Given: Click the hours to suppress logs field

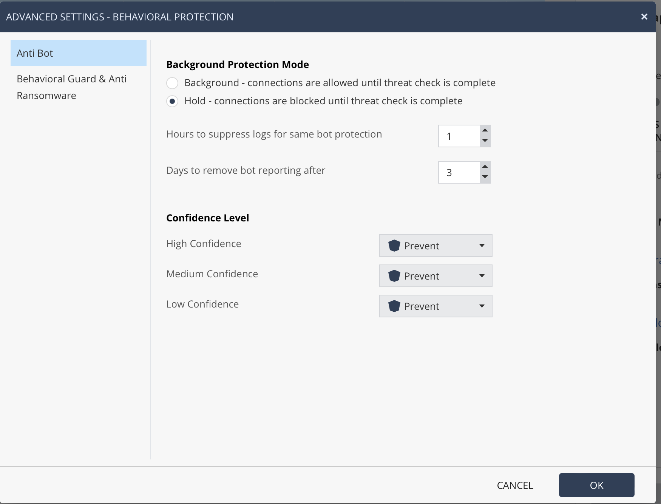Looking at the screenshot, I should point(459,136).
